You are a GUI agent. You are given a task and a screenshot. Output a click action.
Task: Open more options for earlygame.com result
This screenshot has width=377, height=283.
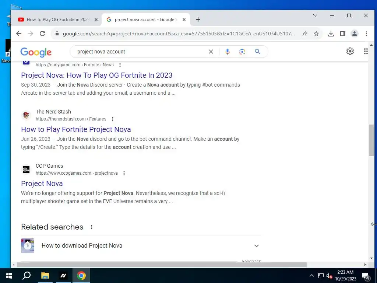pos(120,65)
